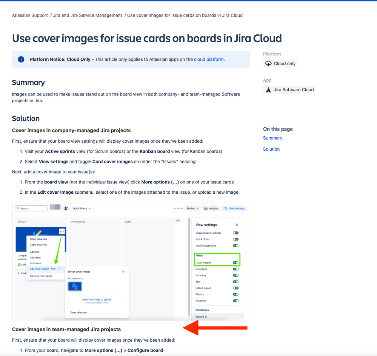Image resolution: width=377 pixels, height=356 pixels.
Task: Open Jira and Jira Service Management breadcrumb
Action: point(88,15)
